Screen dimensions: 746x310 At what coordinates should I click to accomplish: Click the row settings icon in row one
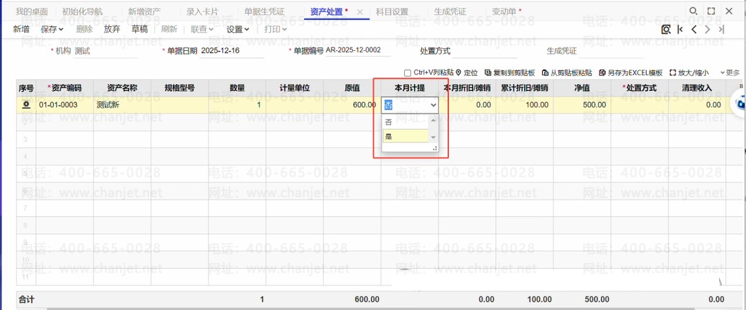tap(26, 105)
